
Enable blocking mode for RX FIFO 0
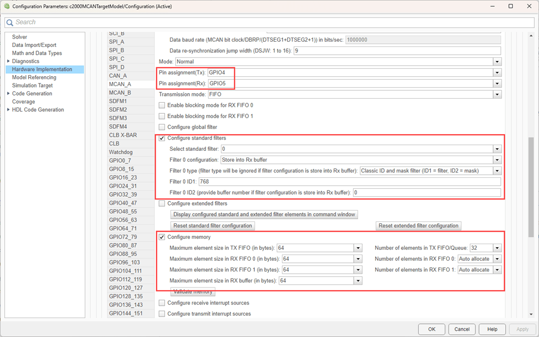pyautogui.click(x=162, y=105)
